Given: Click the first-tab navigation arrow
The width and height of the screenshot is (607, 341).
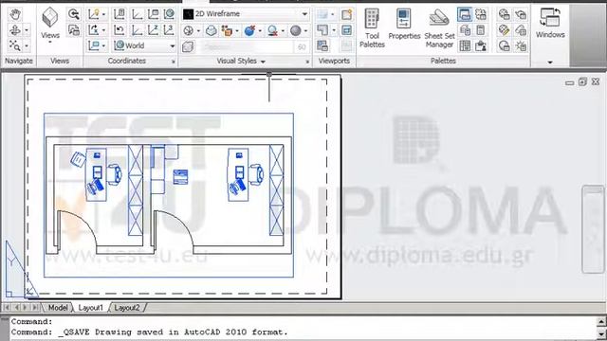Looking at the screenshot, I should tap(7, 308).
